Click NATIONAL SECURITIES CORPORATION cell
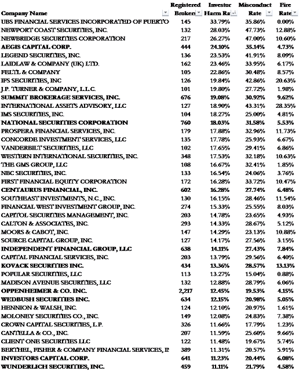299x371 pixels. point(64,122)
